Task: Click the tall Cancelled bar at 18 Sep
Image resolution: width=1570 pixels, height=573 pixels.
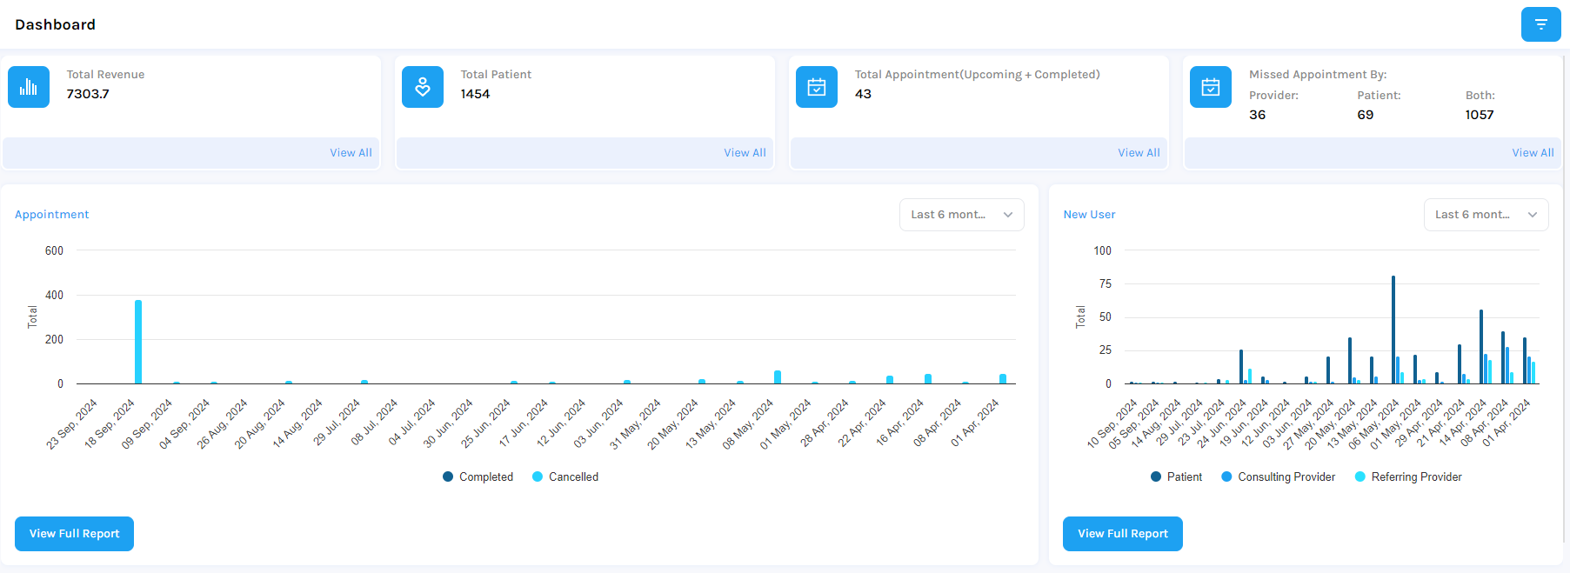Action: (x=138, y=342)
